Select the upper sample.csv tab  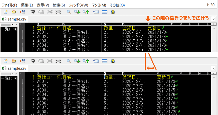[x=14, y=19]
